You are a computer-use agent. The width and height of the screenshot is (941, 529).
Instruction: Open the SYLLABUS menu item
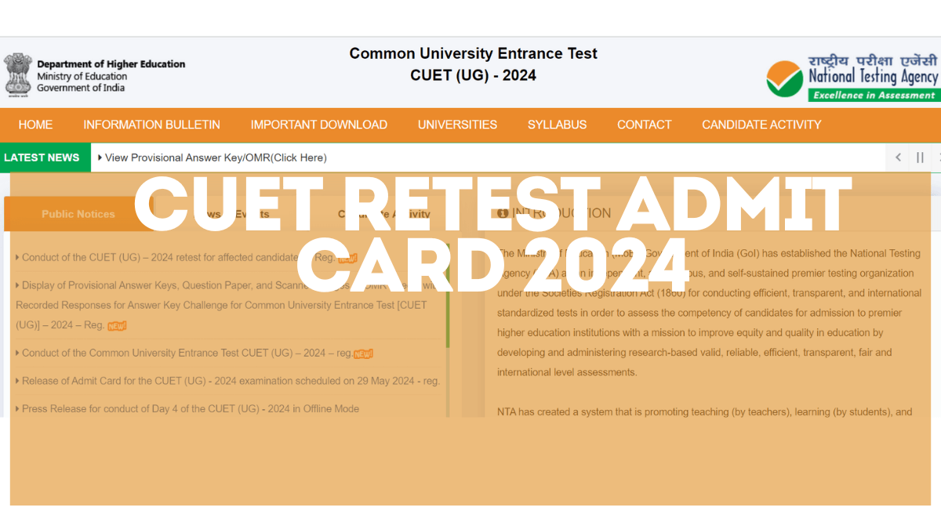click(557, 125)
